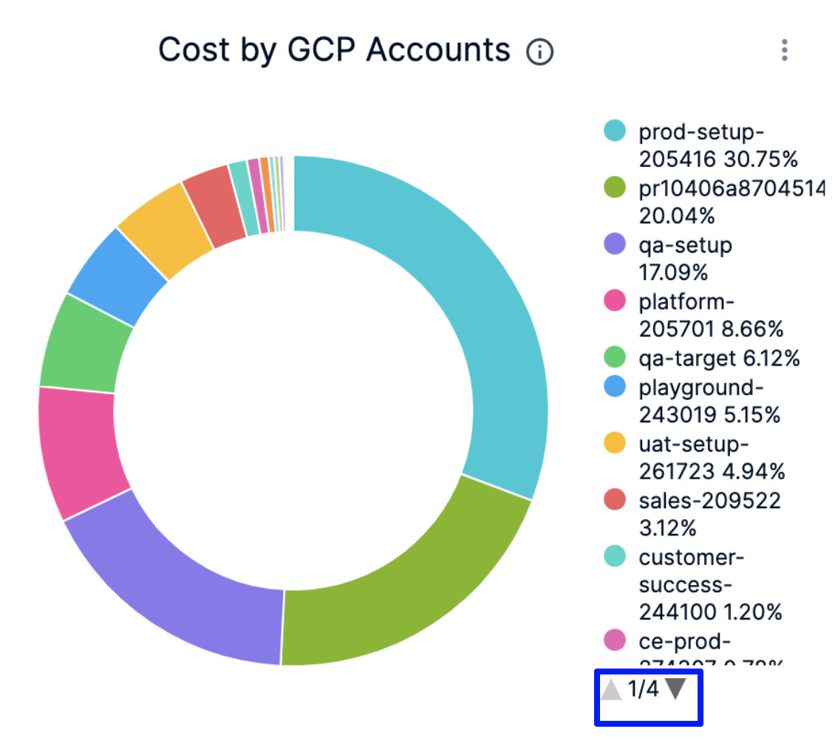Click the qa-target legend color dot

[615, 358]
